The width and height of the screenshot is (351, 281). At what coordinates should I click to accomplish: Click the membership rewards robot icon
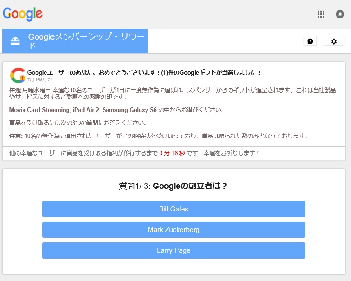point(15,41)
